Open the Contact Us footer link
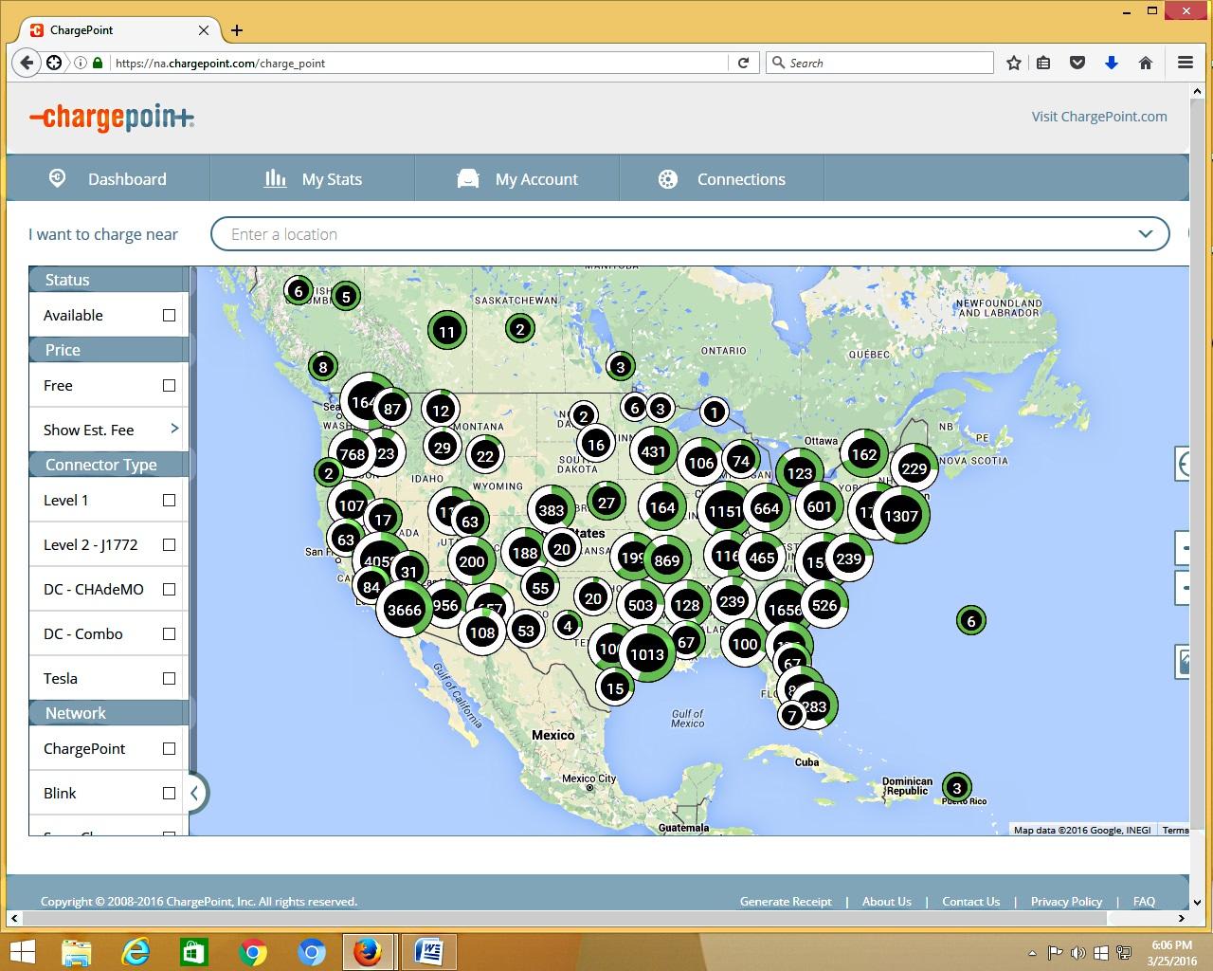Viewport: 1213px width, 971px height. (x=971, y=902)
